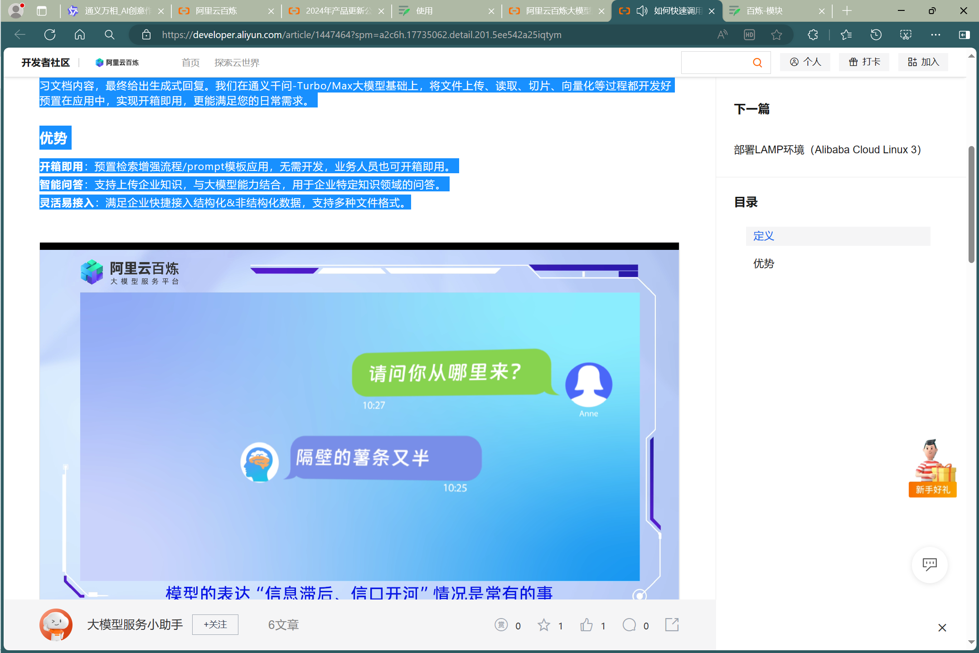This screenshot has width=979, height=653.
Task: Open the tab actions menu icon
Action: click(x=42, y=11)
